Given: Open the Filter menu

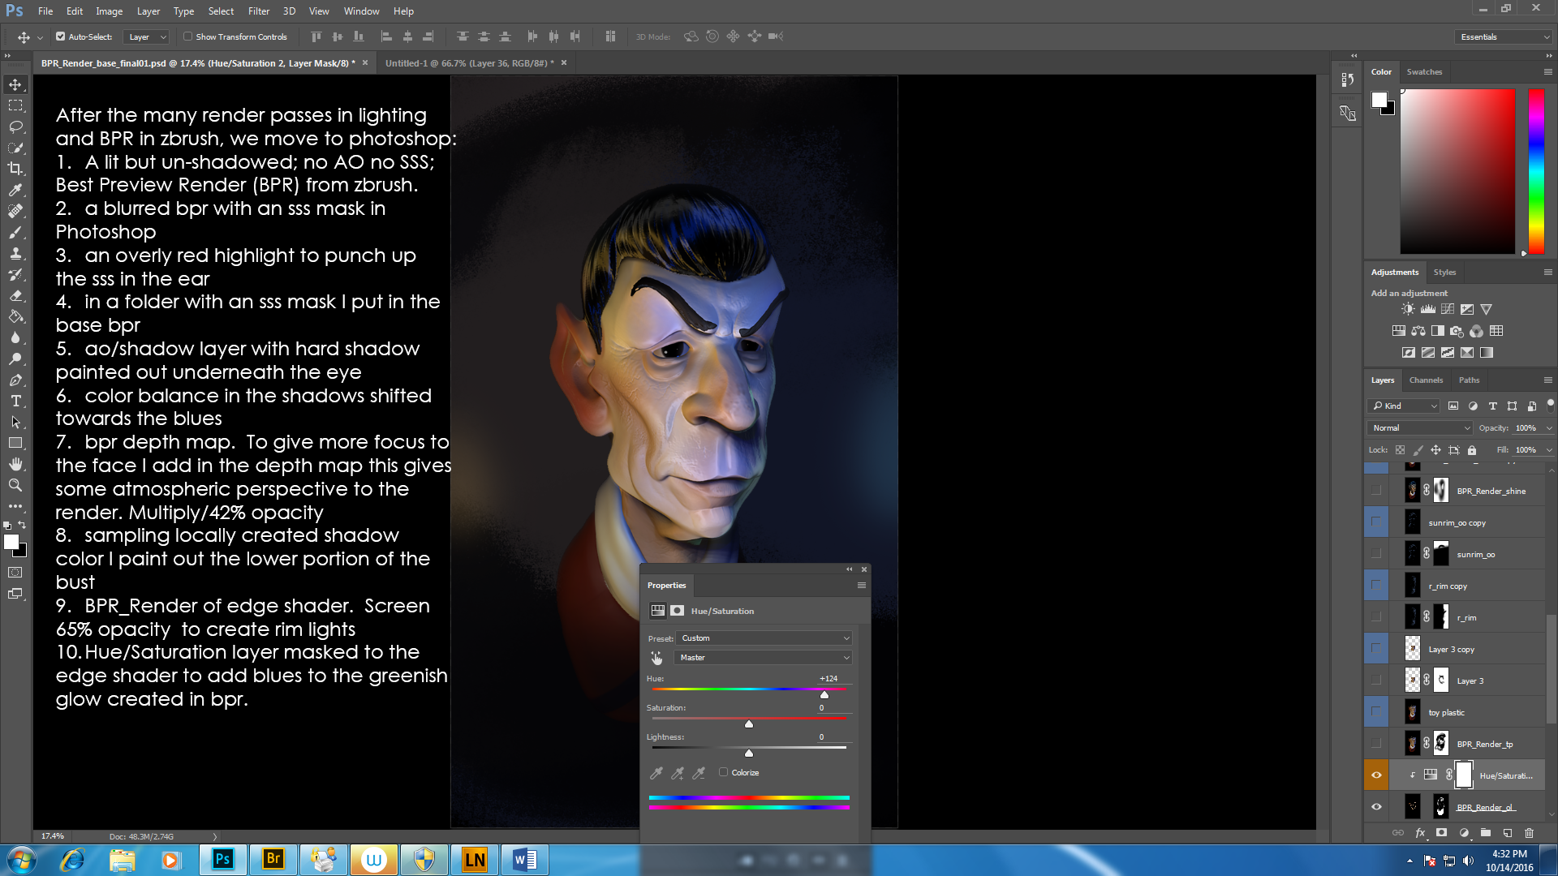Looking at the screenshot, I should pyautogui.click(x=258, y=11).
